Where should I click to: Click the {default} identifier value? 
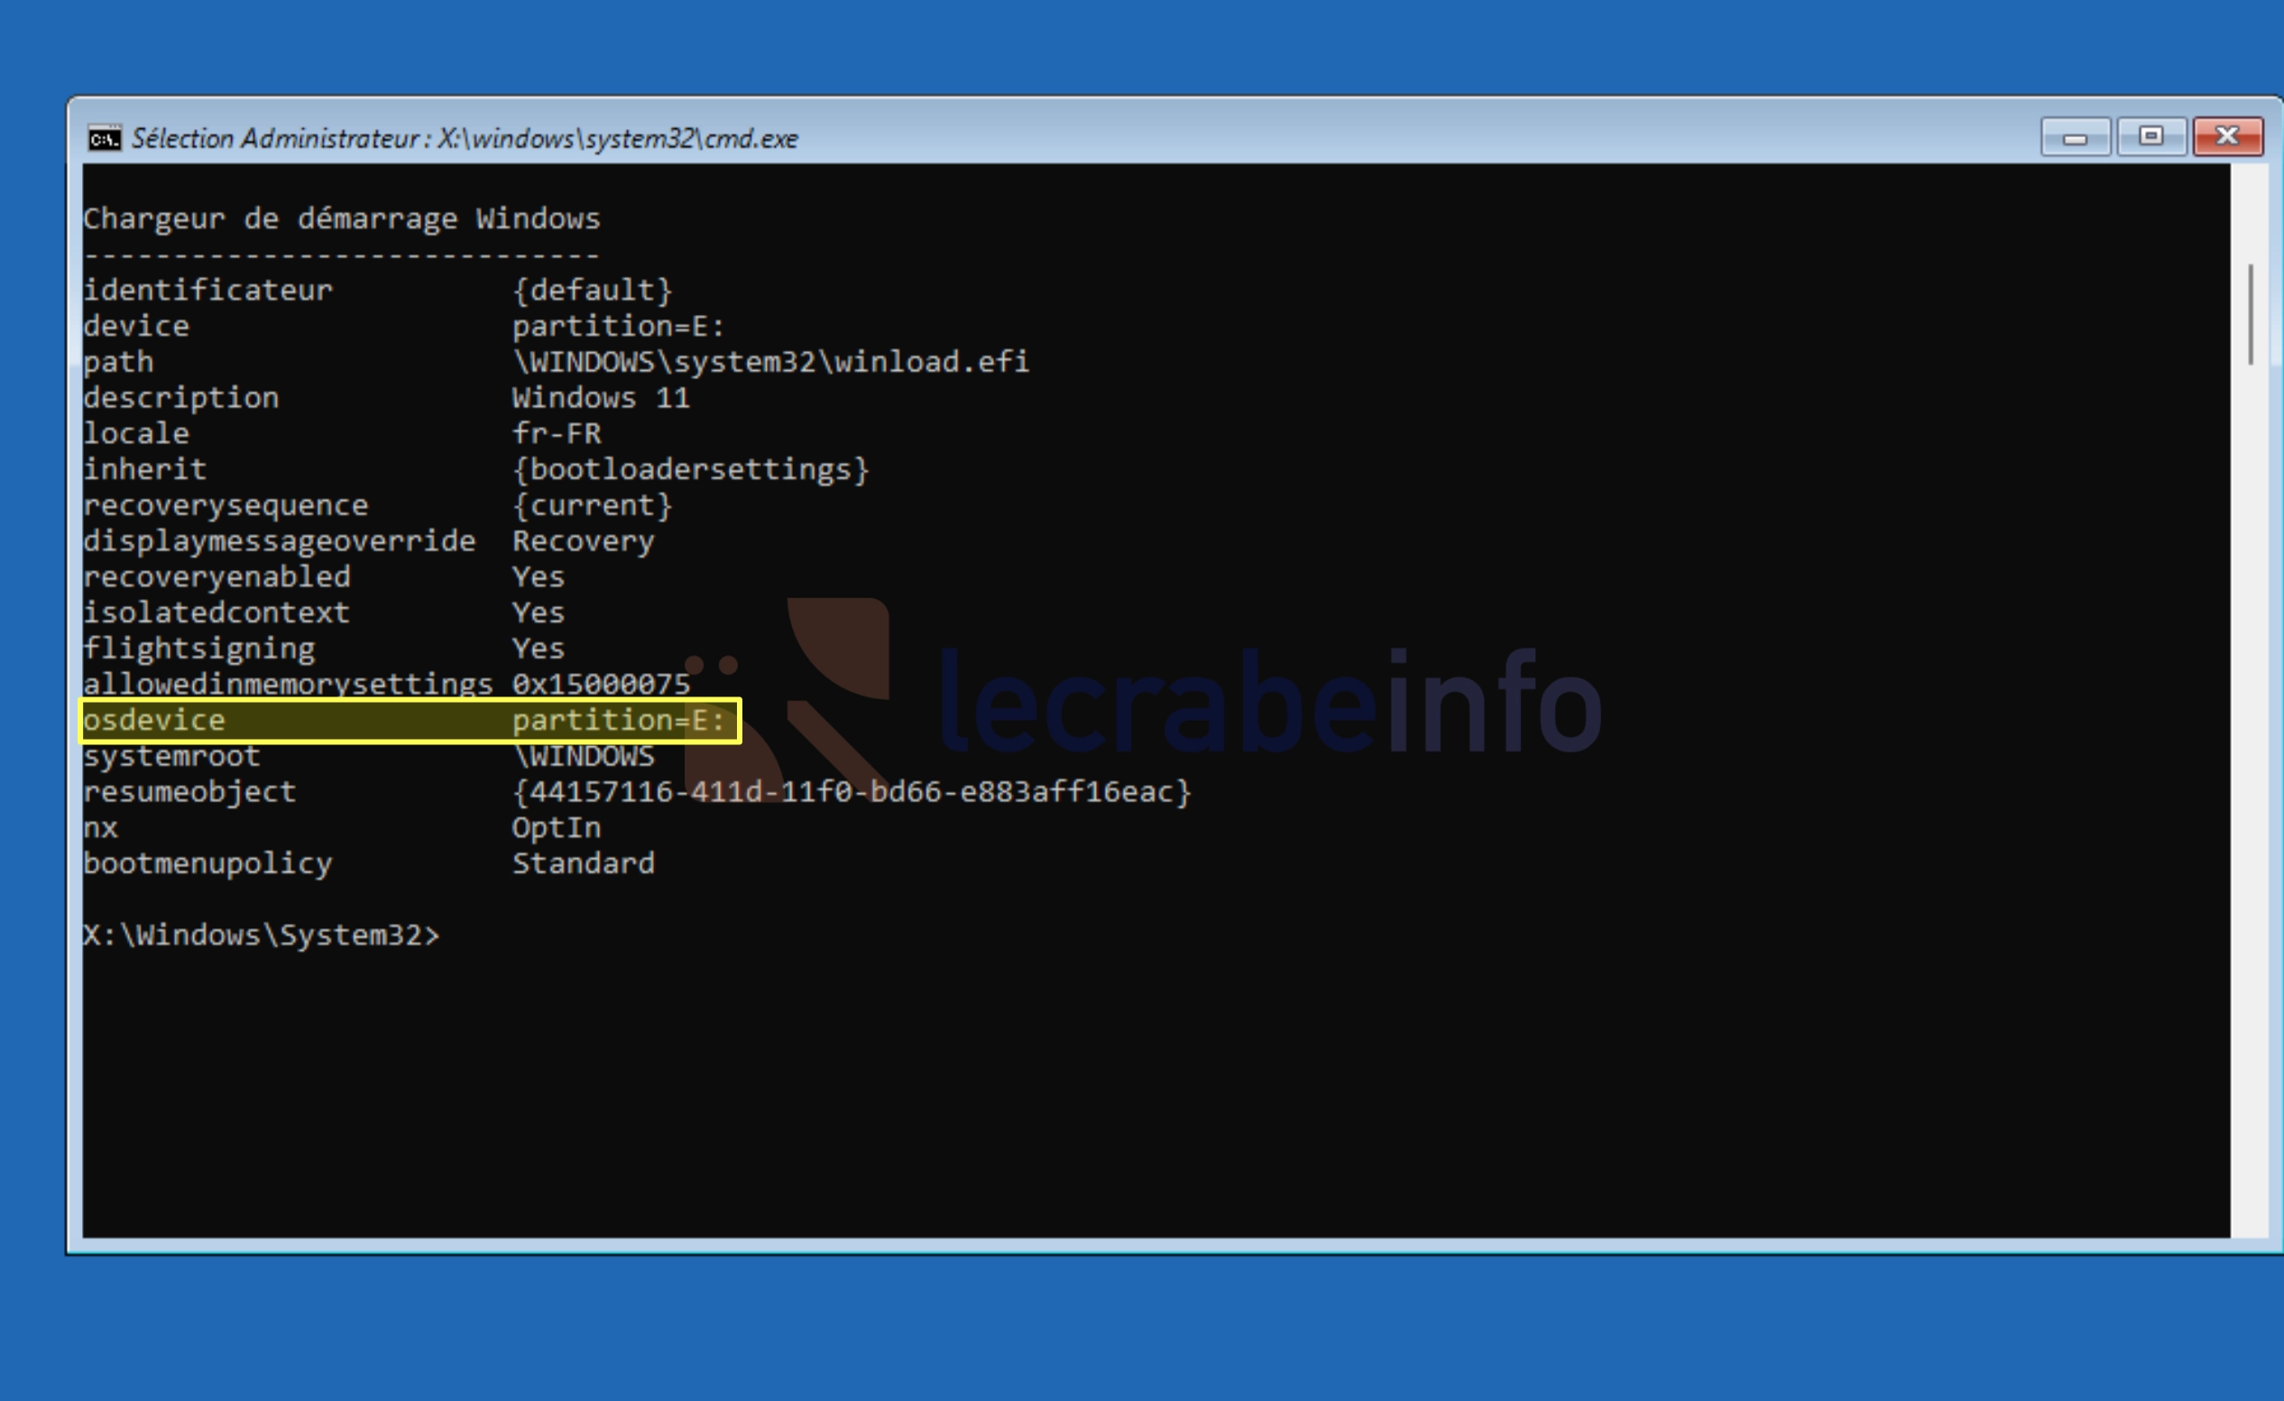592,290
